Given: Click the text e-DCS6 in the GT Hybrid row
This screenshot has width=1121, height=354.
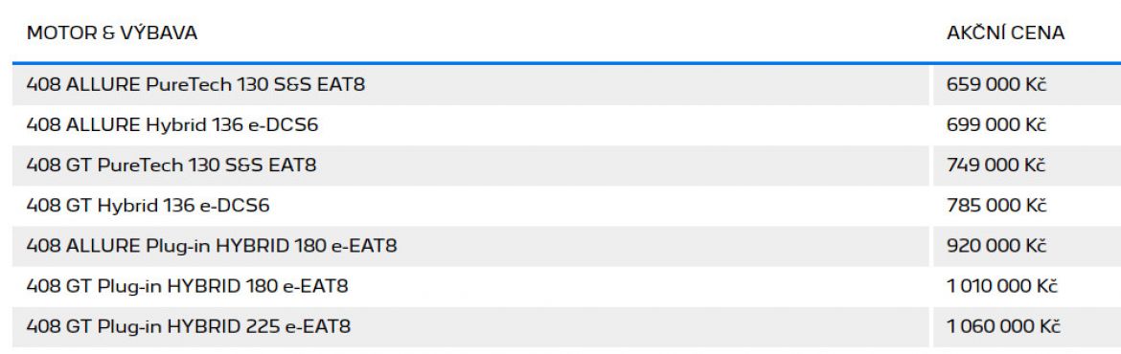Looking at the screenshot, I should click(x=234, y=207).
